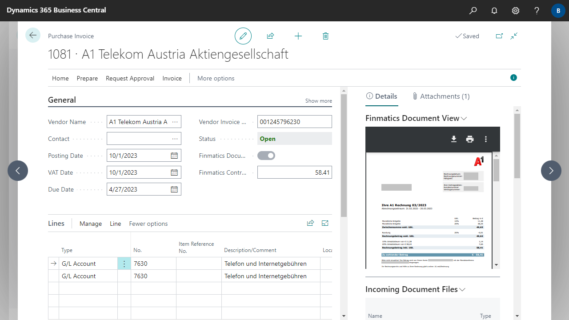Open the Posting Date calendar picker
The image size is (569, 320).
coord(174,156)
